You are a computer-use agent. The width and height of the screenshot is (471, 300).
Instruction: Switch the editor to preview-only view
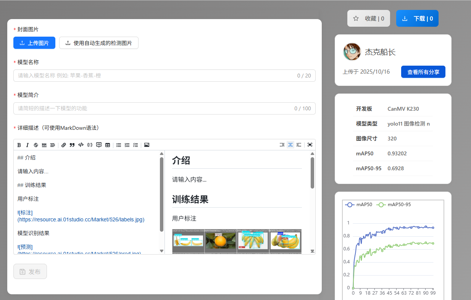tap(299, 145)
